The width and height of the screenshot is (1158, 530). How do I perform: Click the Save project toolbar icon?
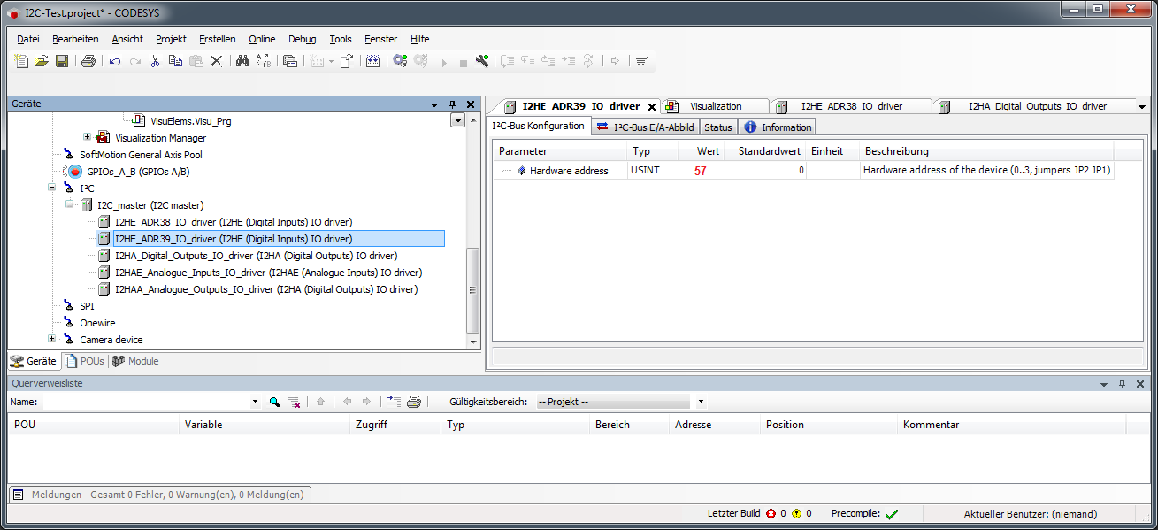pos(62,61)
